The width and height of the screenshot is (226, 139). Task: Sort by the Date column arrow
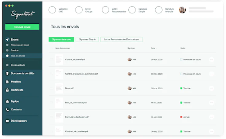(157, 48)
